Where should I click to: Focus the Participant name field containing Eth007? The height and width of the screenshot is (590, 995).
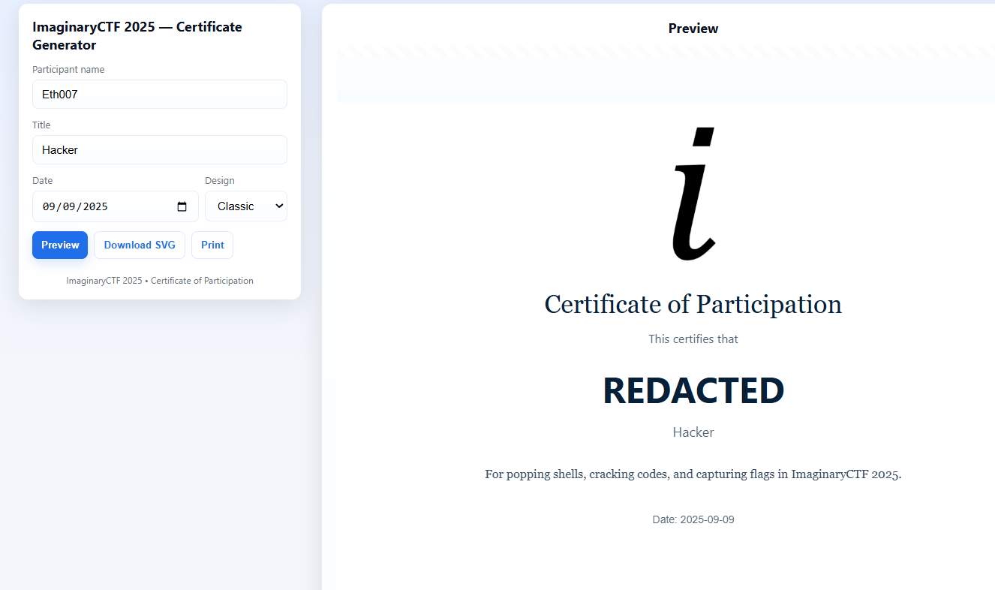(x=159, y=95)
